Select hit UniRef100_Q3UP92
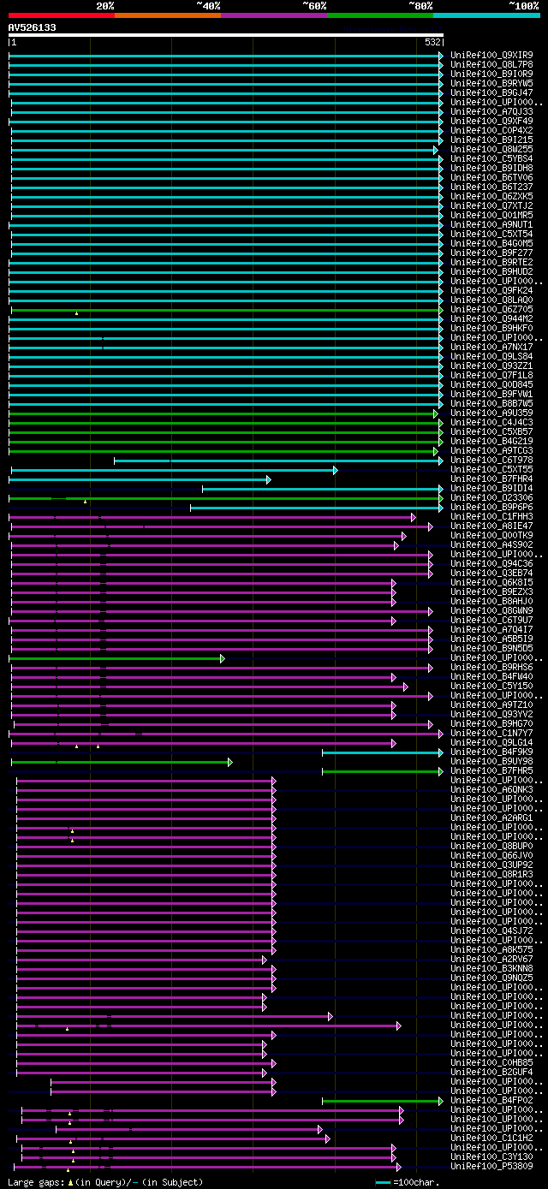Image resolution: width=548 pixels, height=1189 pixels. pos(491,865)
